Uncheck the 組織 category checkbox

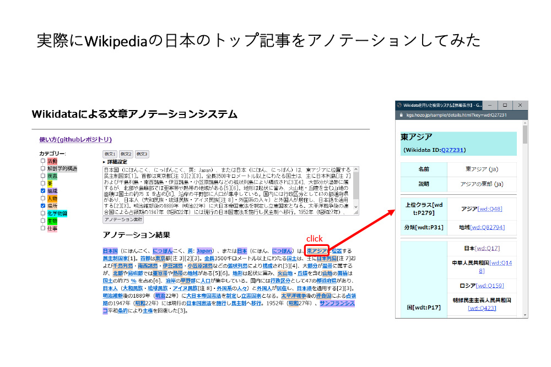(43, 191)
